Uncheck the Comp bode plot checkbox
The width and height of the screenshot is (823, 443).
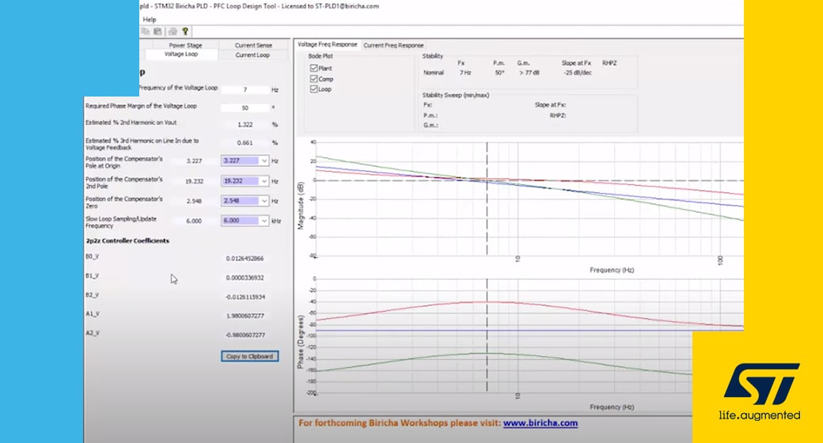314,79
